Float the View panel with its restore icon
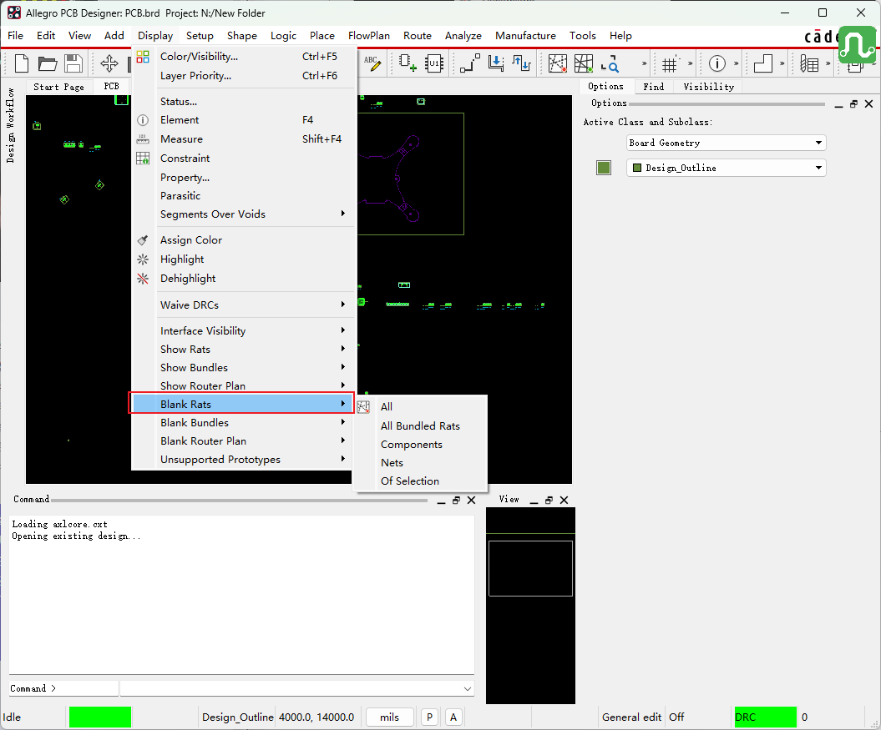 click(x=549, y=501)
